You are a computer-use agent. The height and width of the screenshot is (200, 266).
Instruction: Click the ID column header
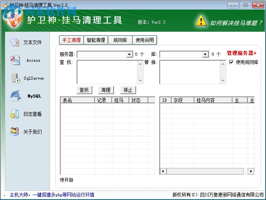coord(166,100)
